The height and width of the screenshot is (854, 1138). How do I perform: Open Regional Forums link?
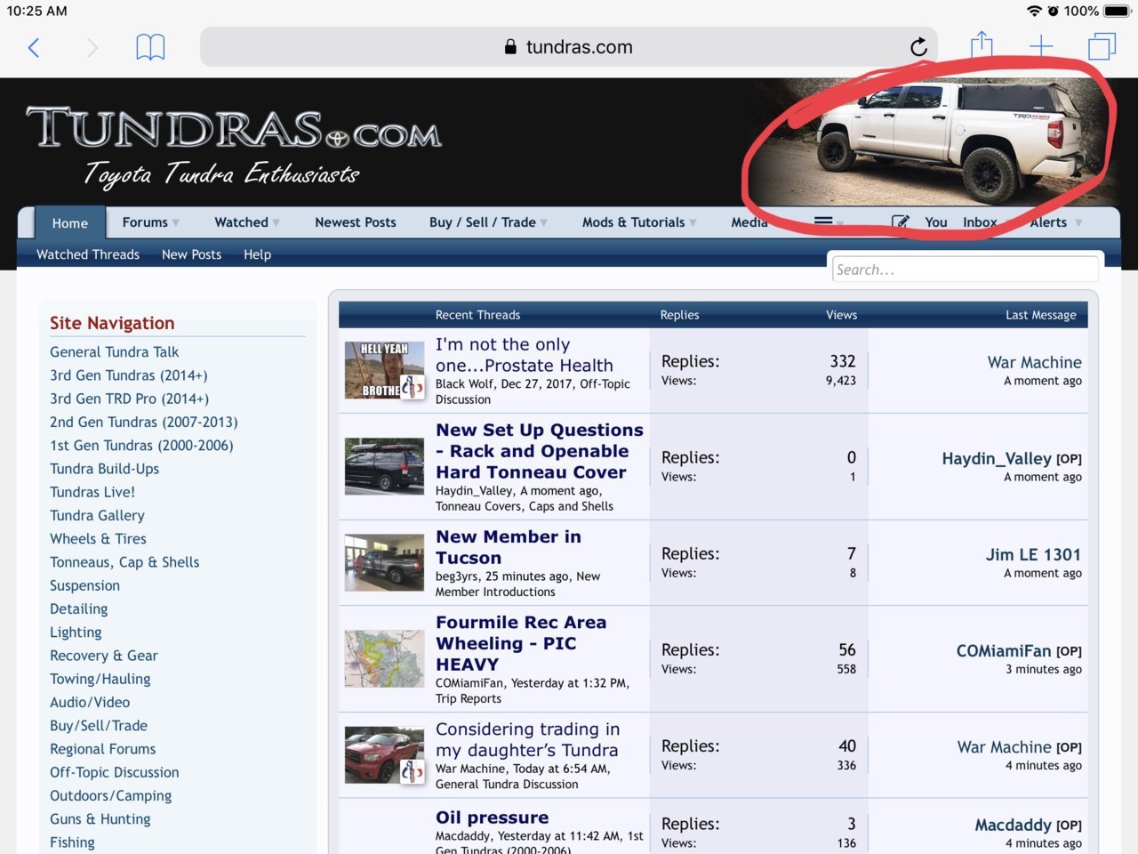click(x=102, y=749)
